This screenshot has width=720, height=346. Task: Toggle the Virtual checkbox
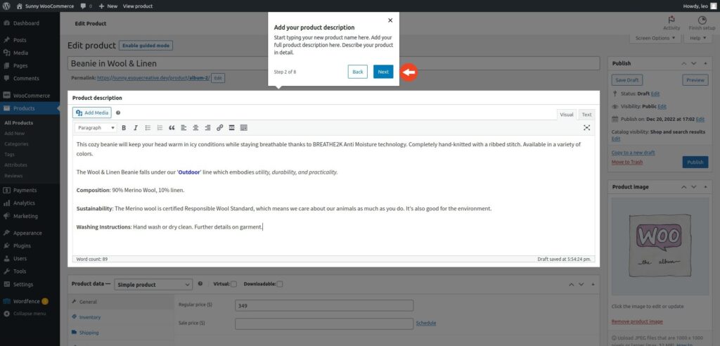coord(233,284)
